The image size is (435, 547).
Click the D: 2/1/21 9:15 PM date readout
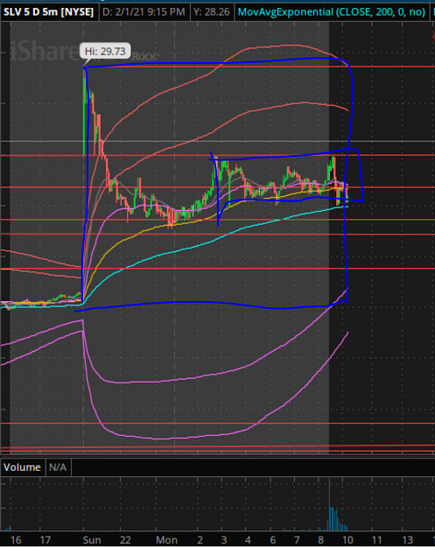144,12
